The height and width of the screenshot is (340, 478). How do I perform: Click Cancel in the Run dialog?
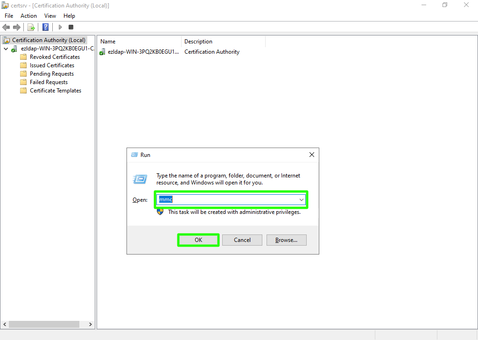(242, 240)
